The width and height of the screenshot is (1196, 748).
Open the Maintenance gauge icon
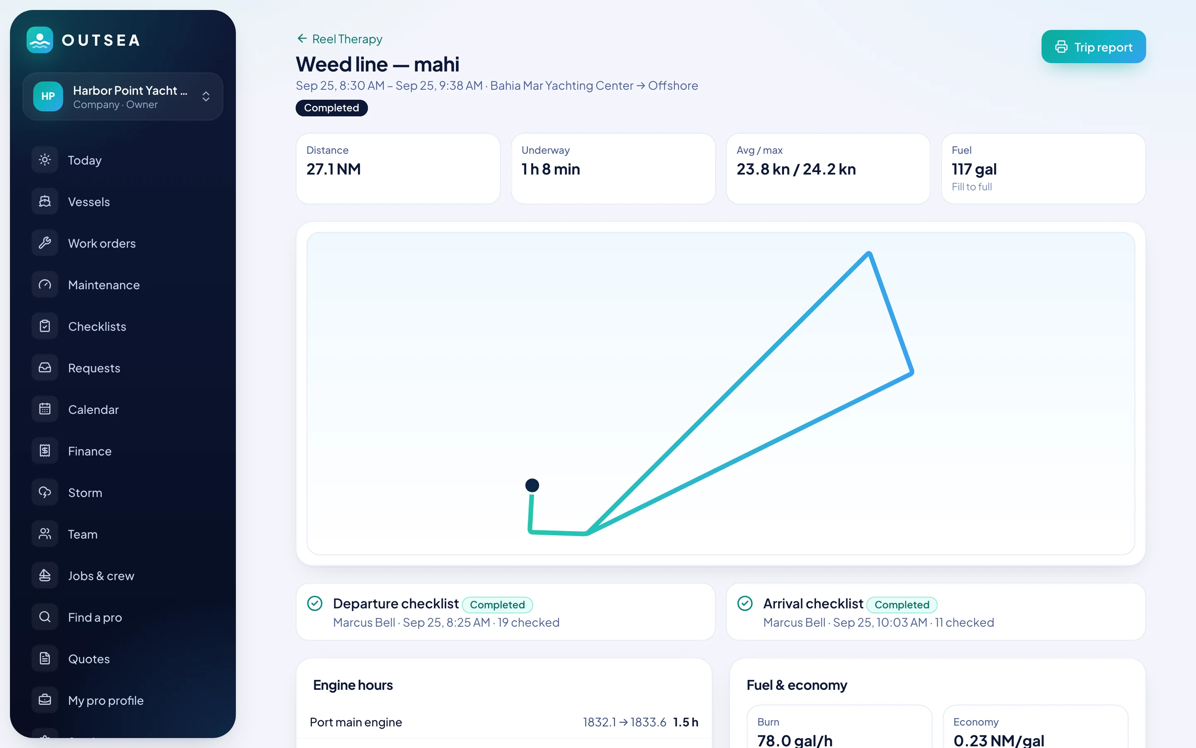pyautogui.click(x=45, y=285)
